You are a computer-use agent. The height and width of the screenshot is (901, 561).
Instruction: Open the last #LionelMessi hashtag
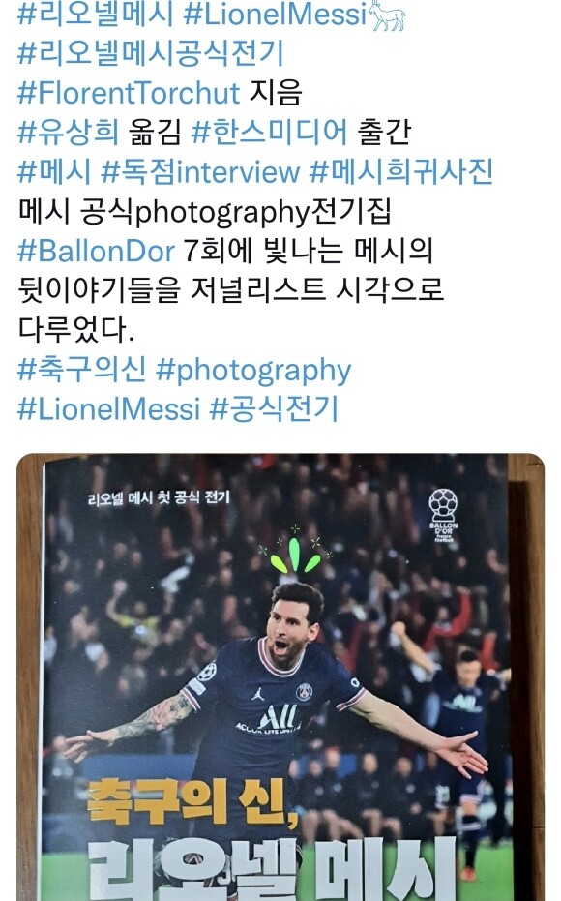pyautogui.click(x=108, y=408)
